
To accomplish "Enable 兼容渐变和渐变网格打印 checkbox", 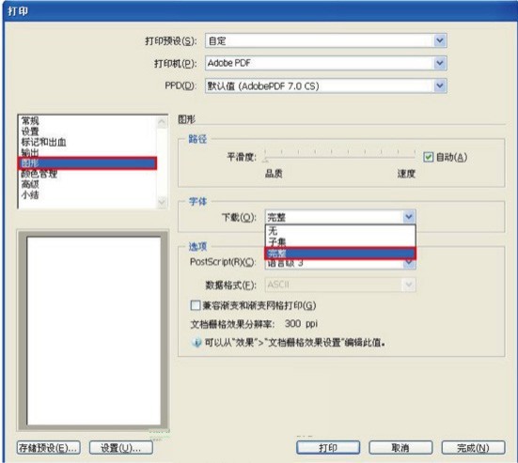I will tap(196, 305).
